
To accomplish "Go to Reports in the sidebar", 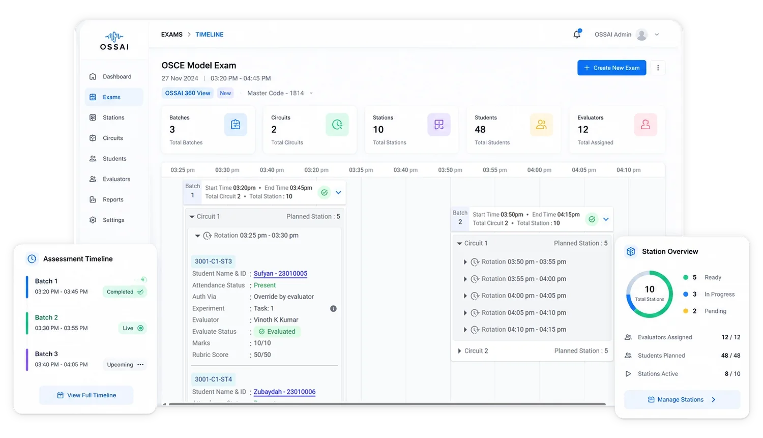I will [114, 199].
